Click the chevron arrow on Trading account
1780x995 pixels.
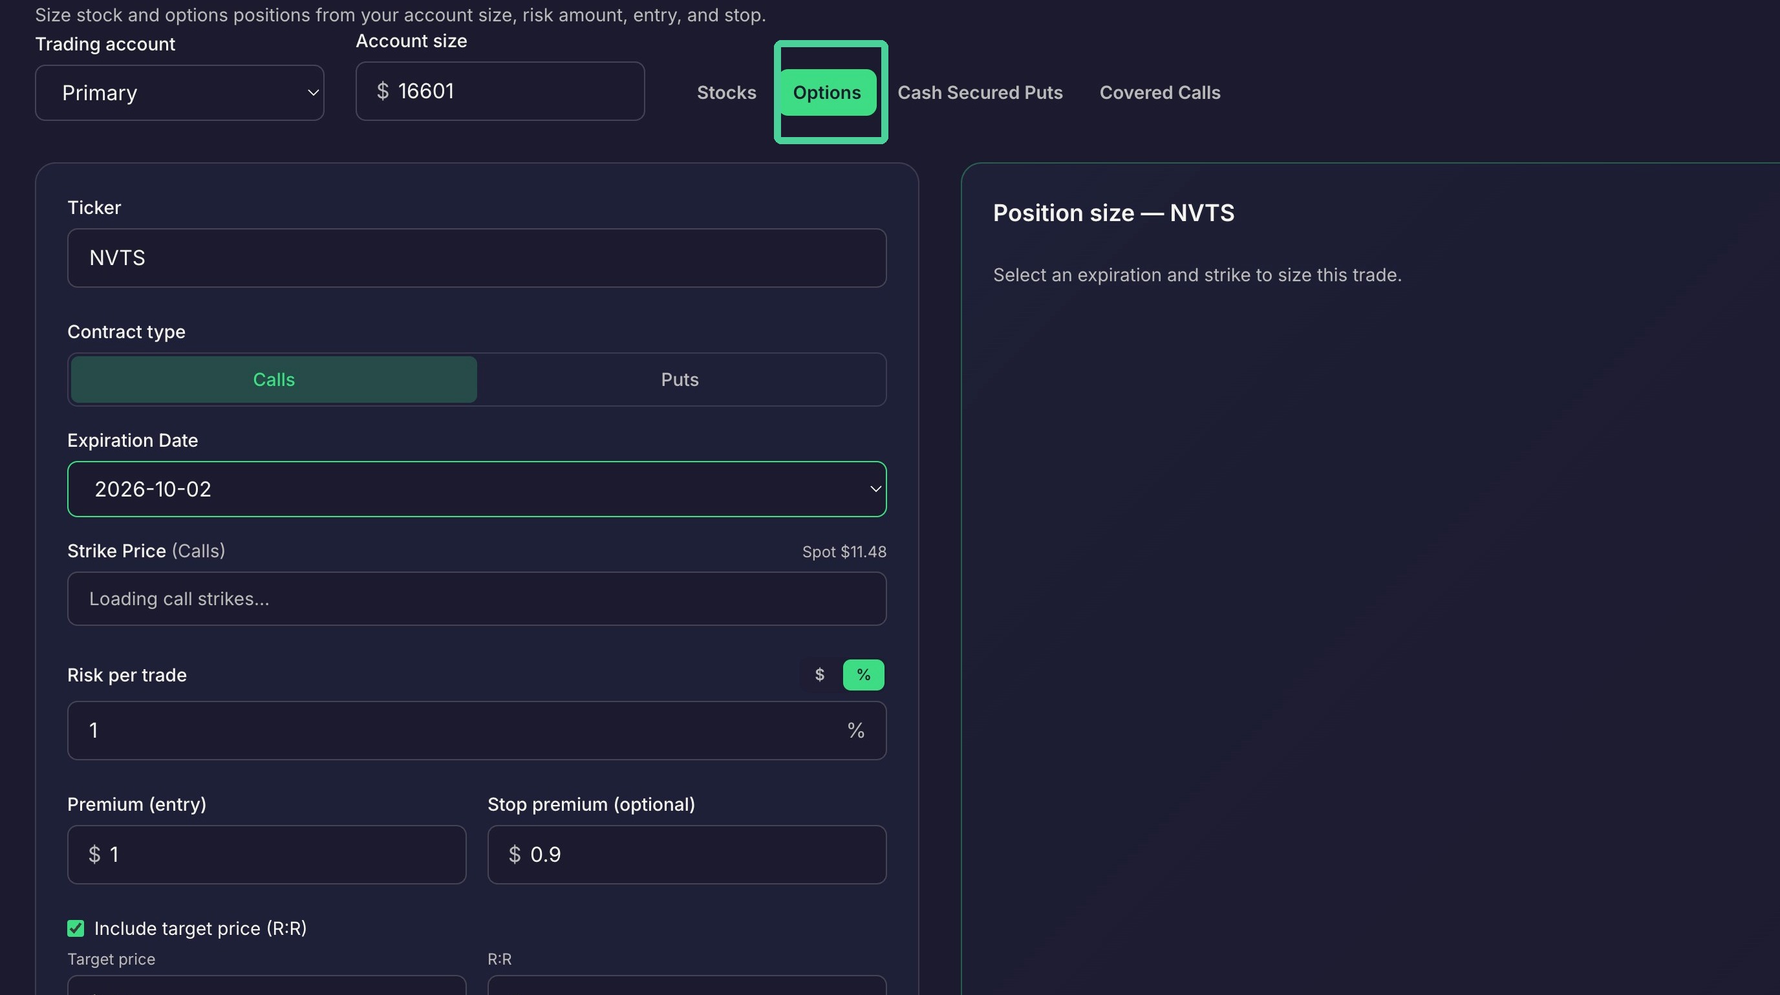tap(313, 92)
